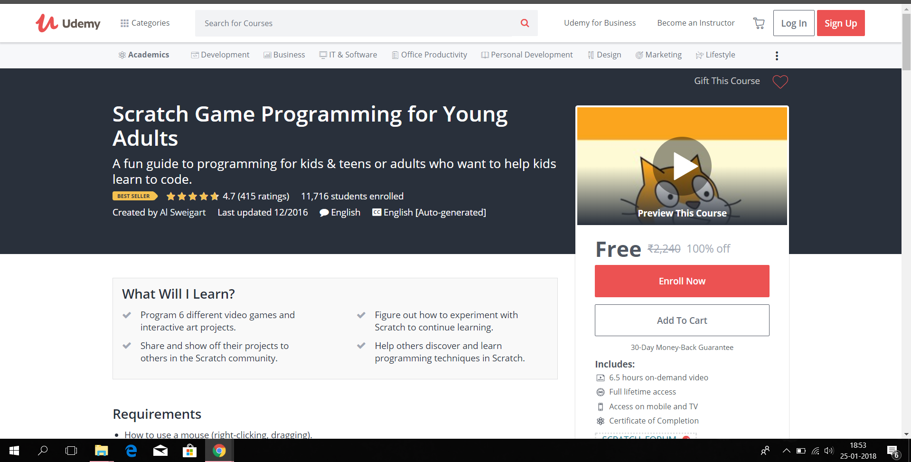
Task: Toggle the wishlist heart icon
Action: coord(780,82)
